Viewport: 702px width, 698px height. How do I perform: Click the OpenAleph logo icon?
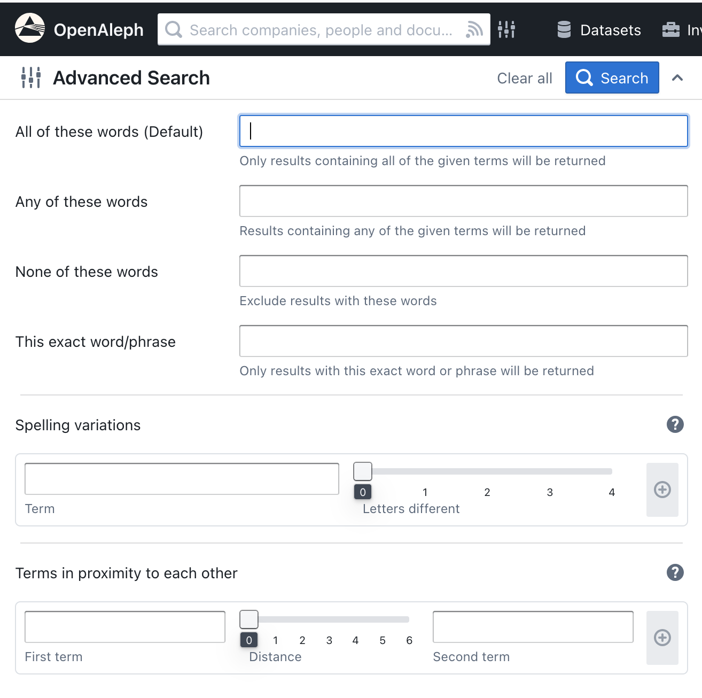[x=30, y=28]
